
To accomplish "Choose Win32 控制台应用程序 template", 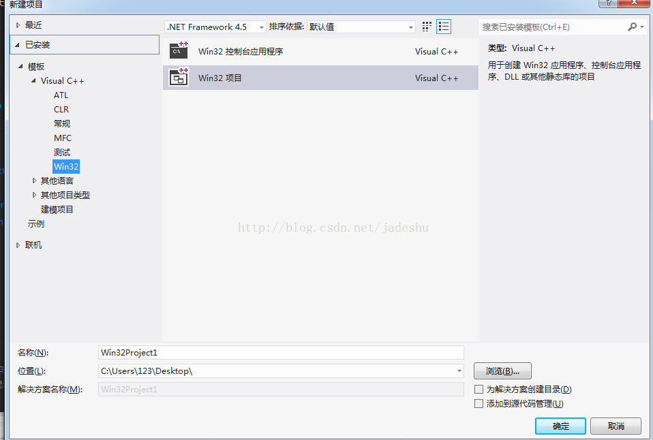I will 320,51.
